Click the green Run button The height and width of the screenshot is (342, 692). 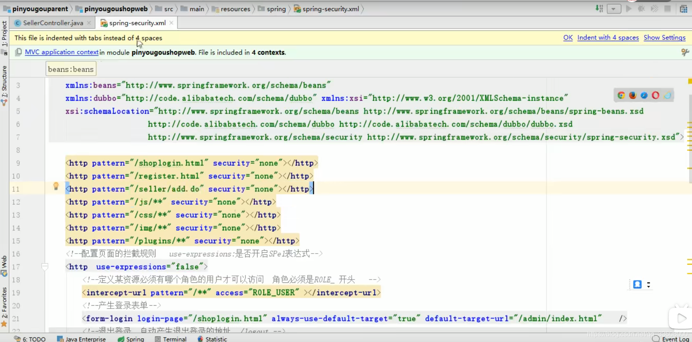click(629, 9)
